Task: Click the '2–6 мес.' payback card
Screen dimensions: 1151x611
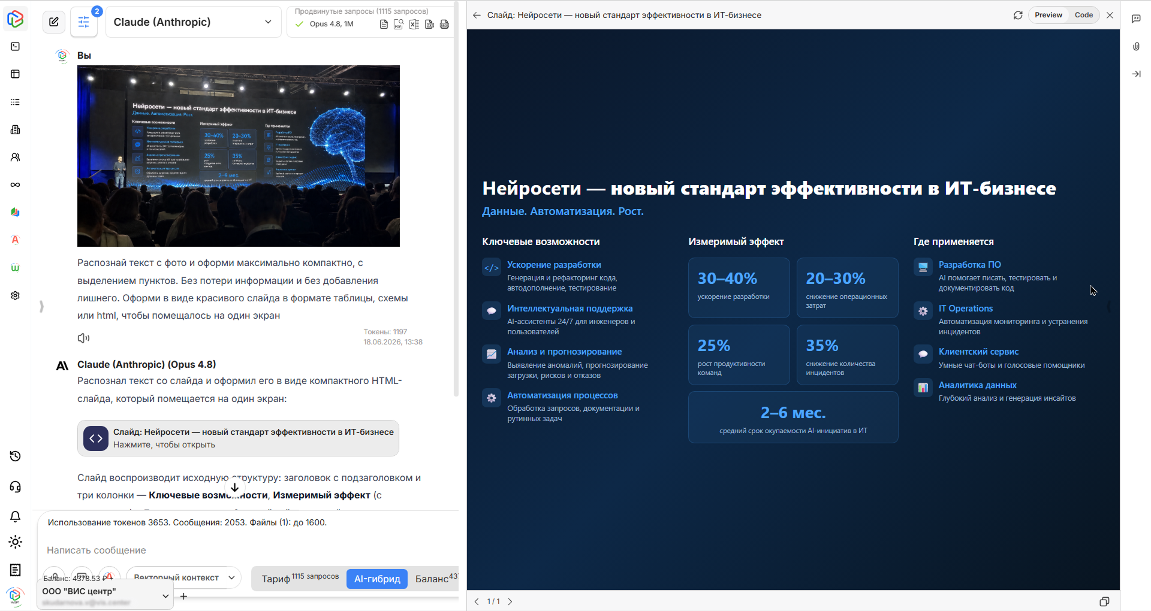Action: tap(793, 417)
